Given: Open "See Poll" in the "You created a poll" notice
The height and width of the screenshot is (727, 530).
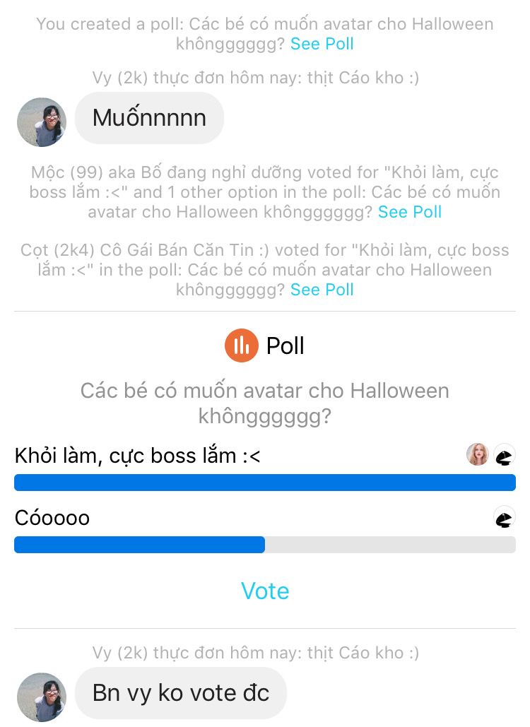Looking at the screenshot, I should coord(322,44).
